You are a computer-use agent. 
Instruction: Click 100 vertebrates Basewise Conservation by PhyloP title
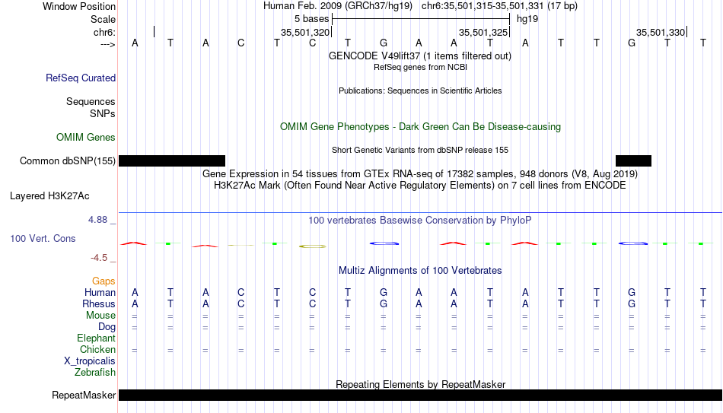(x=420, y=221)
